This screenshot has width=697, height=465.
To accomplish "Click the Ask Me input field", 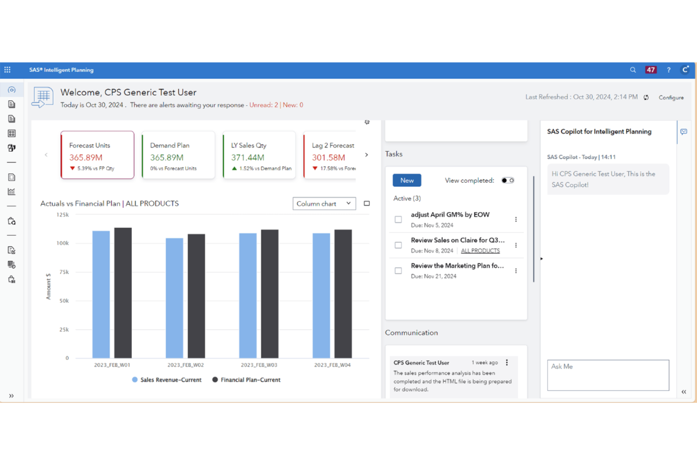I will tap(608, 375).
